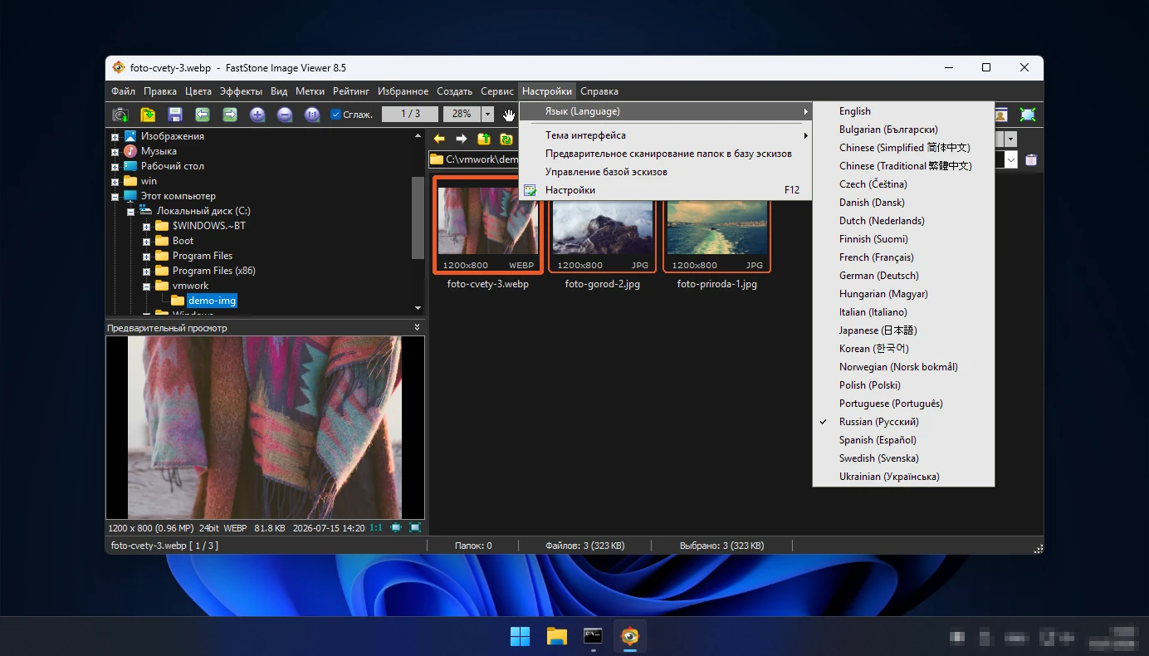Click the zoom in plus icon
This screenshot has height=656, width=1149.
click(x=257, y=115)
